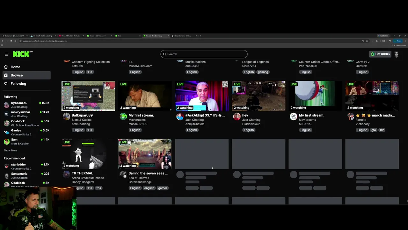
Task: Click the gamer tag under Gothicsnowangel
Action: coord(163,188)
